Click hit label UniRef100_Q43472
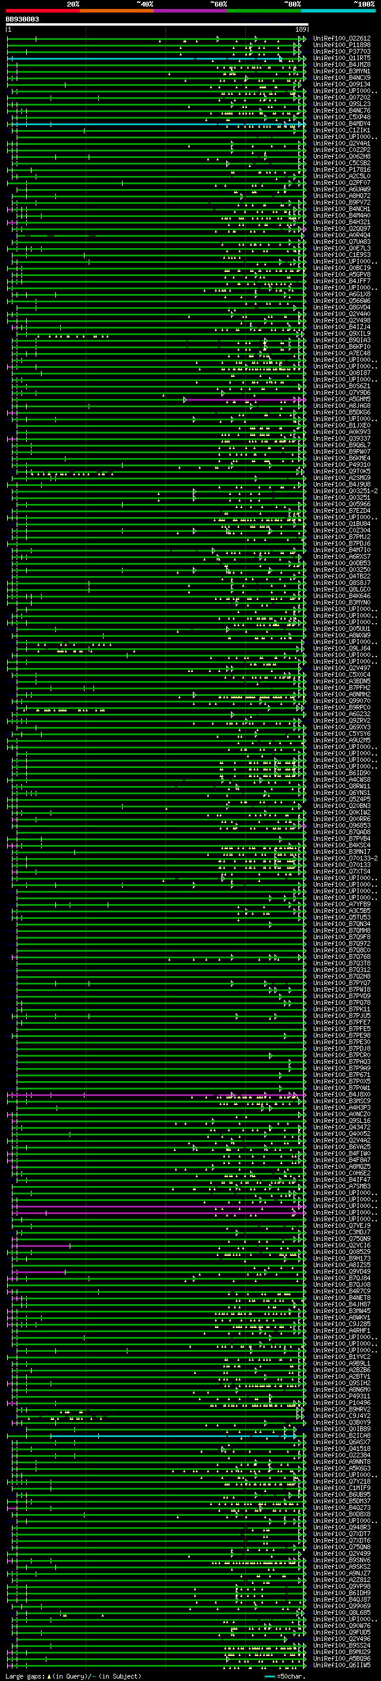 tap(342, 1127)
